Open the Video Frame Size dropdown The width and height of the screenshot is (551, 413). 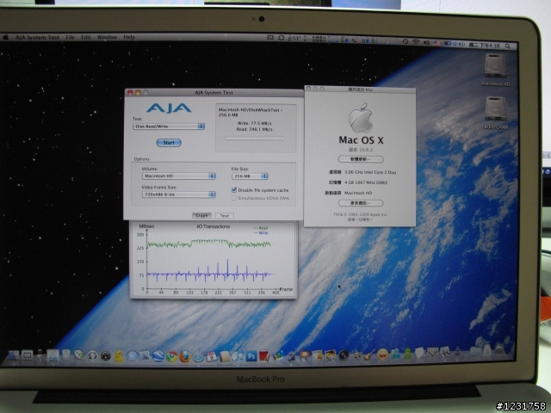[x=178, y=194]
